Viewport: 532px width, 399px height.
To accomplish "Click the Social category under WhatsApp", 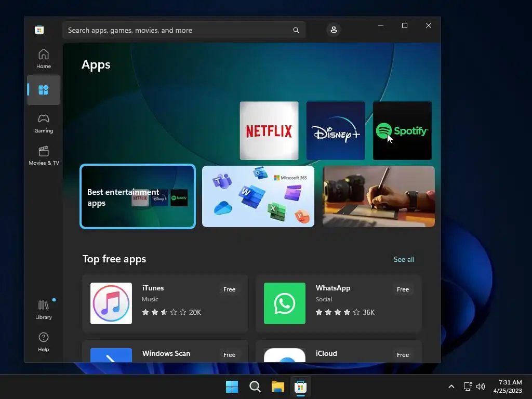I will (x=324, y=299).
